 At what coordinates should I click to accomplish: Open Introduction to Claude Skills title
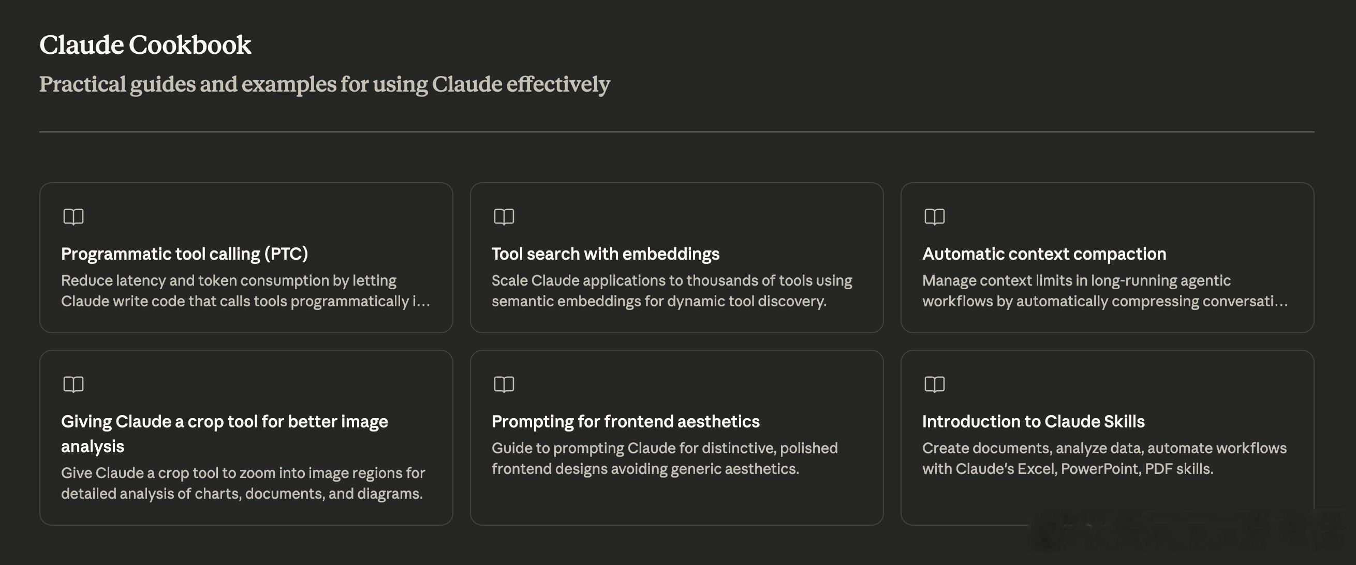point(1034,421)
